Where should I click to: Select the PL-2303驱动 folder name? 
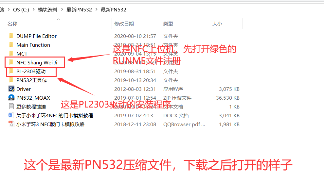(x=31, y=71)
